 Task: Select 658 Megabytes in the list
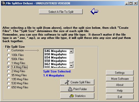pyautogui.click(x=56, y=61)
